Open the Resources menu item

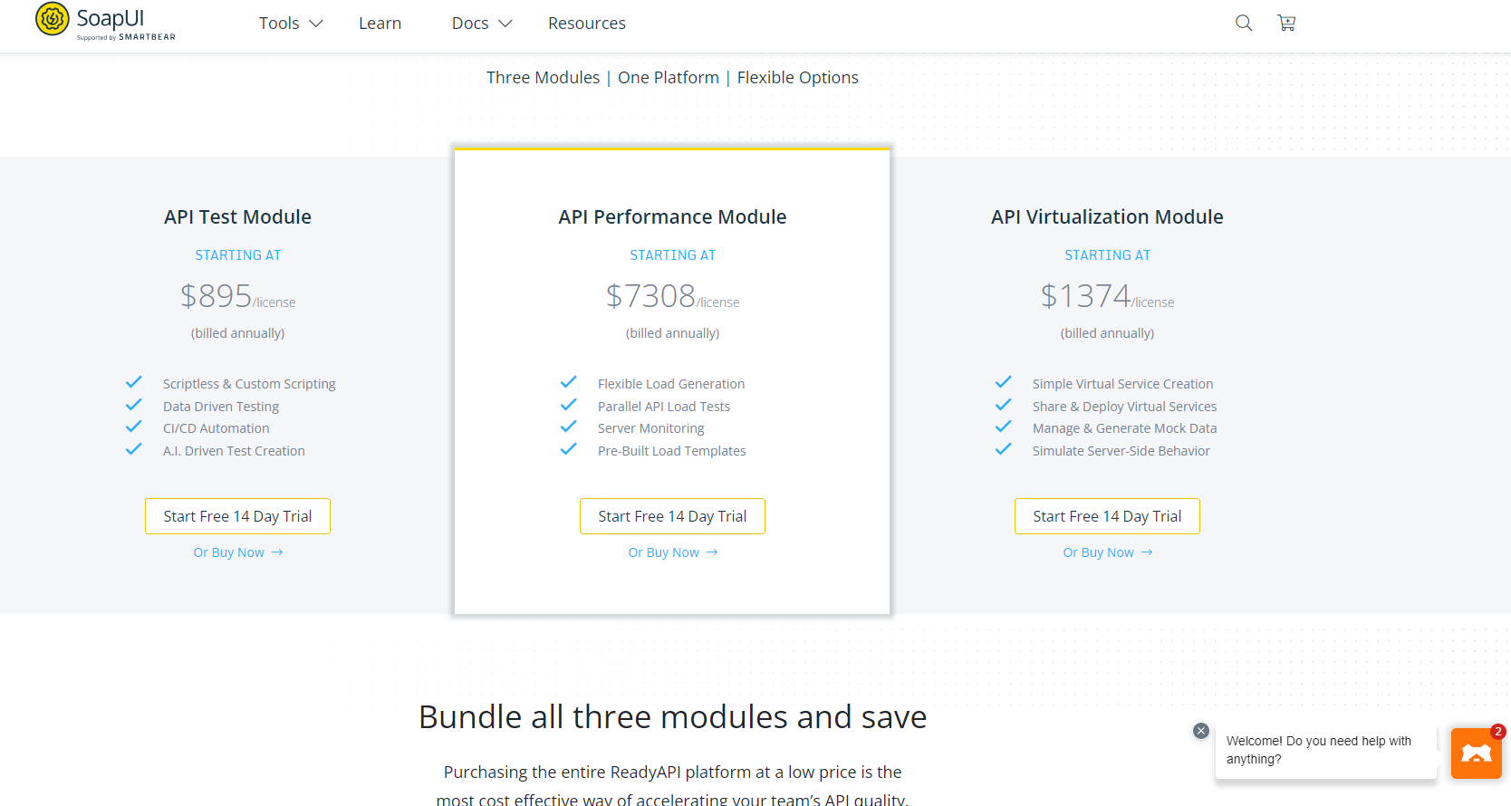point(587,24)
